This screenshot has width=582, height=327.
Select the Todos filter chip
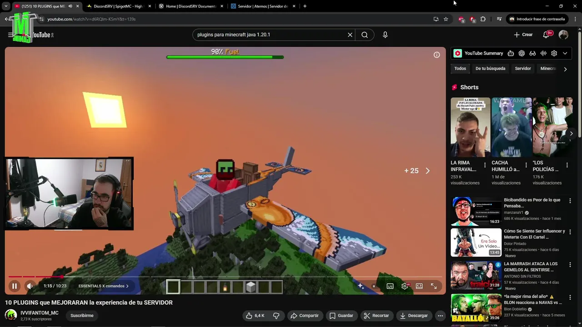pos(460,69)
